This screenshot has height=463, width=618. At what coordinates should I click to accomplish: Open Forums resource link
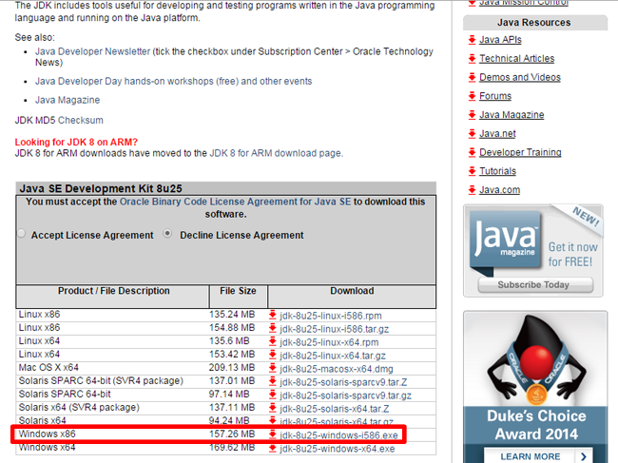click(x=495, y=96)
